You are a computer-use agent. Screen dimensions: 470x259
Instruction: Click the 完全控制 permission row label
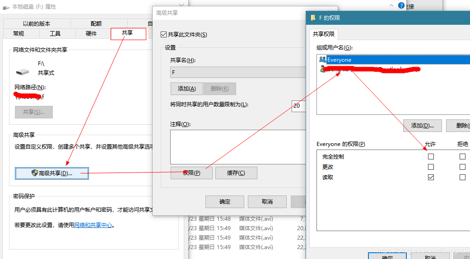pos(333,156)
